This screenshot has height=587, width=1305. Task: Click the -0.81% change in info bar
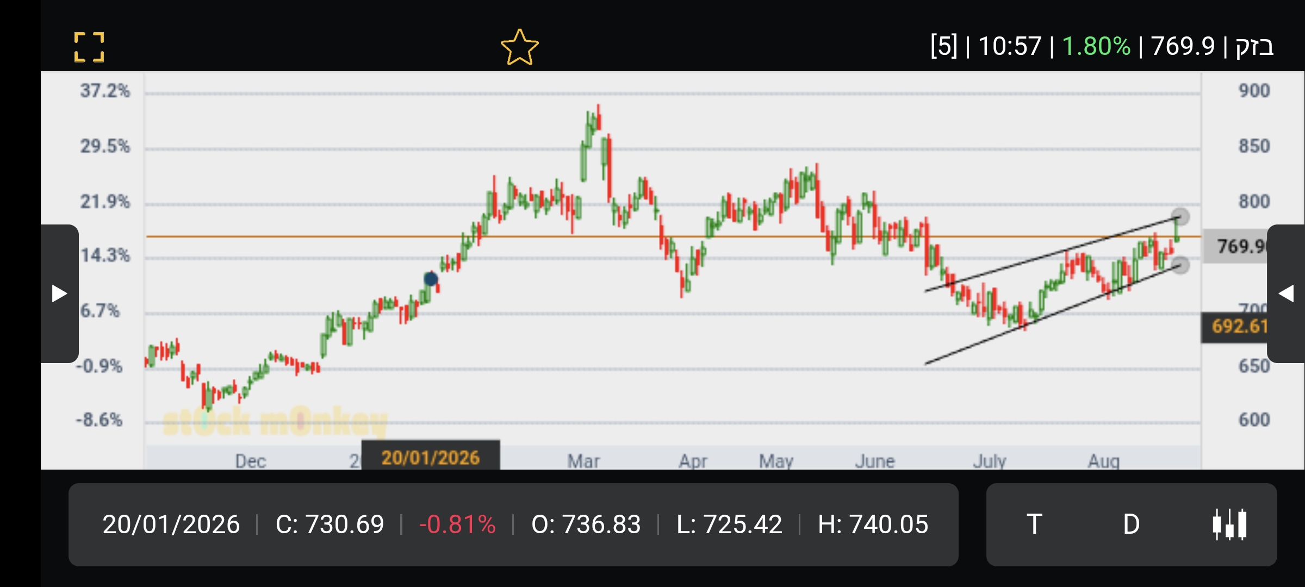tap(457, 524)
